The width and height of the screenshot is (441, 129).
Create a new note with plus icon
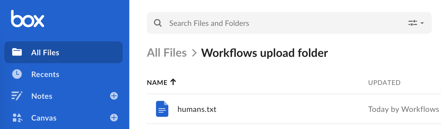click(114, 96)
